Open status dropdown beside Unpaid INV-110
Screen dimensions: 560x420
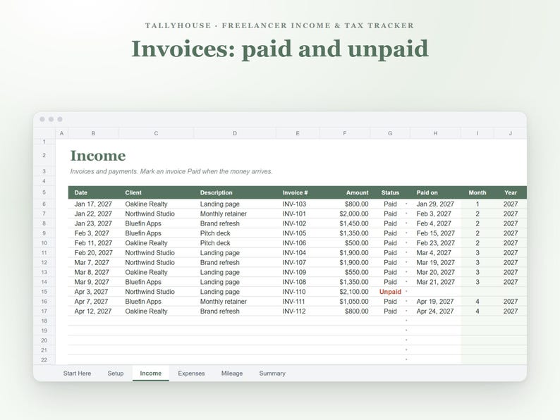pyautogui.click(x=406, y=291)
